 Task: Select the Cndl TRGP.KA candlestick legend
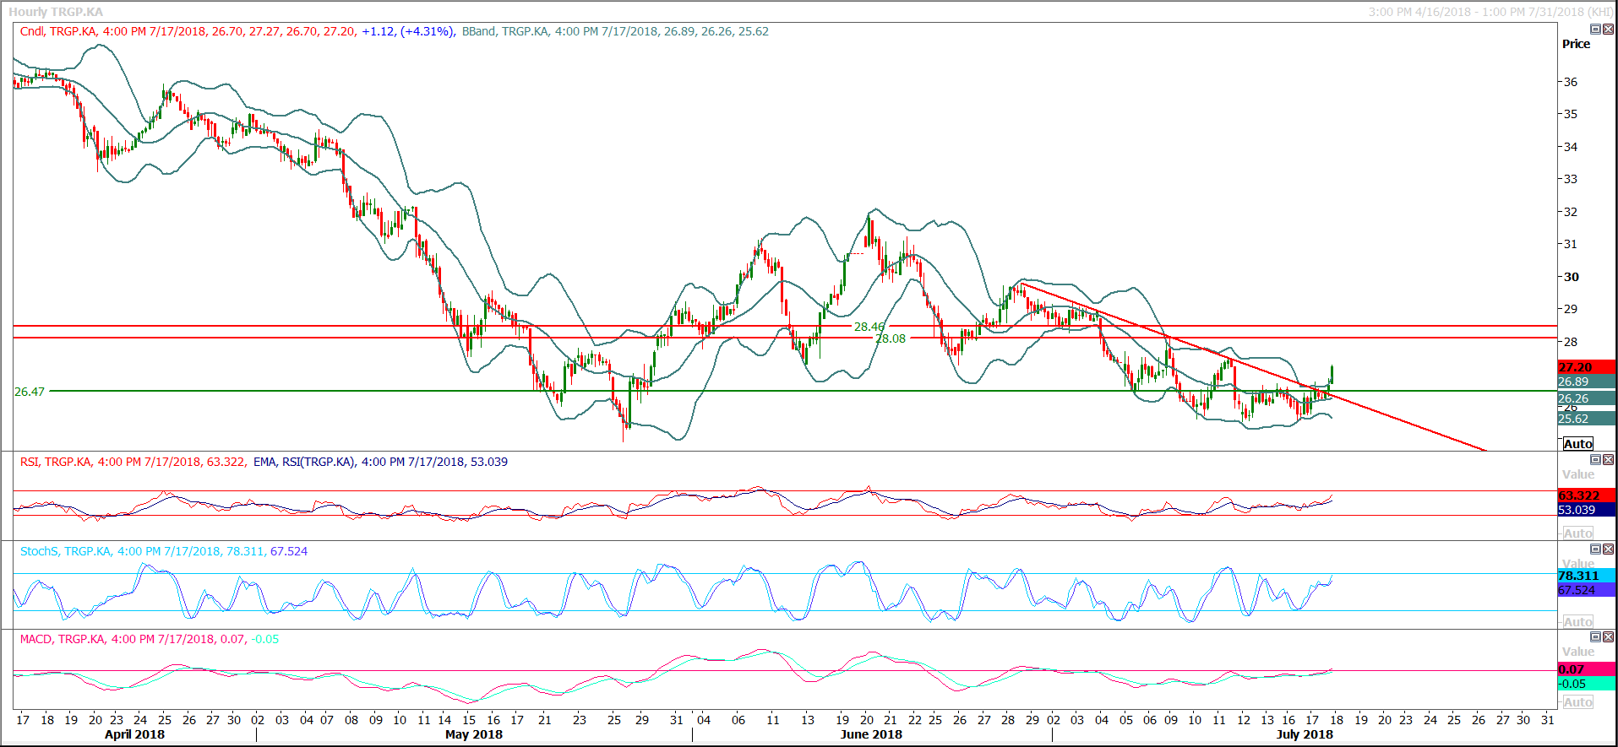[x=188, y=31]
